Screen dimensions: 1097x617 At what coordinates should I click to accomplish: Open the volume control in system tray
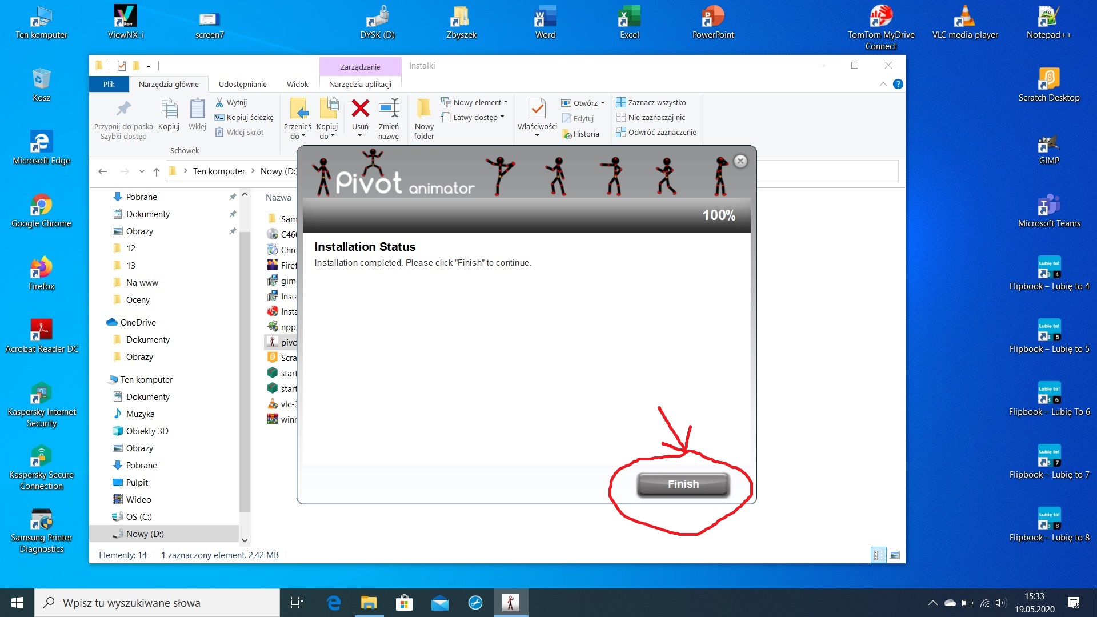(1000, 603)
